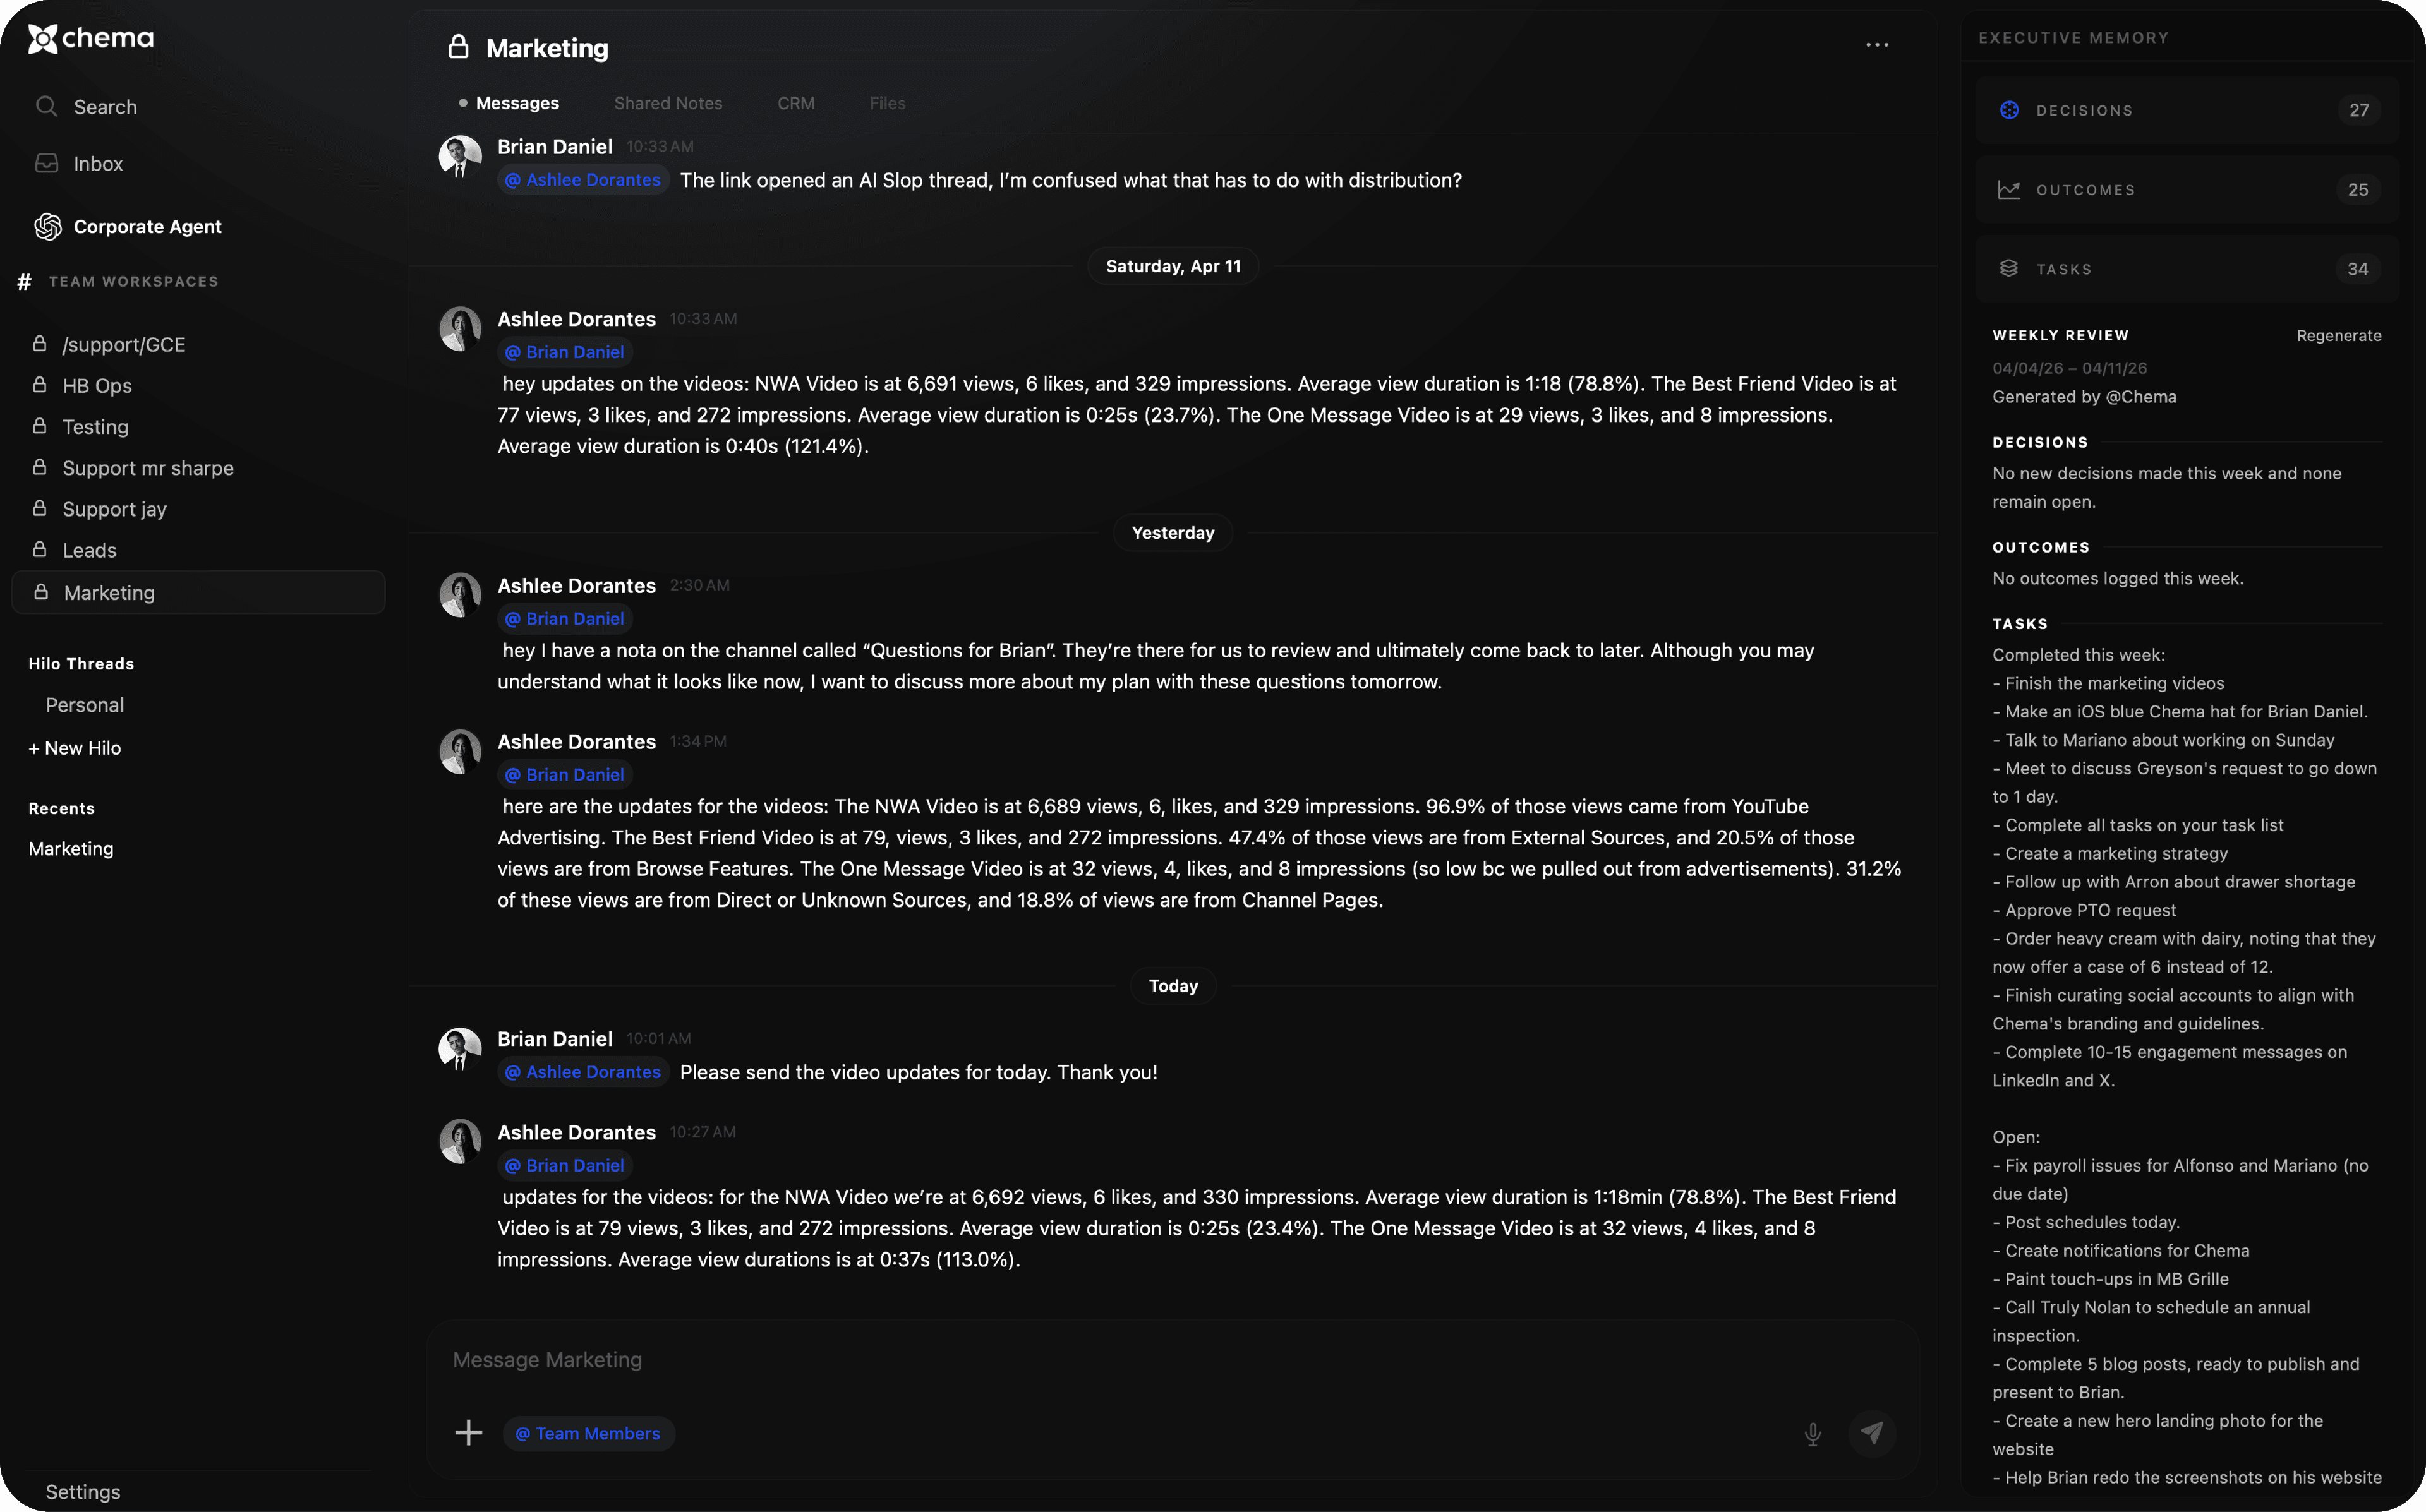Expand the Tasks memory card

pos(2186,269)
